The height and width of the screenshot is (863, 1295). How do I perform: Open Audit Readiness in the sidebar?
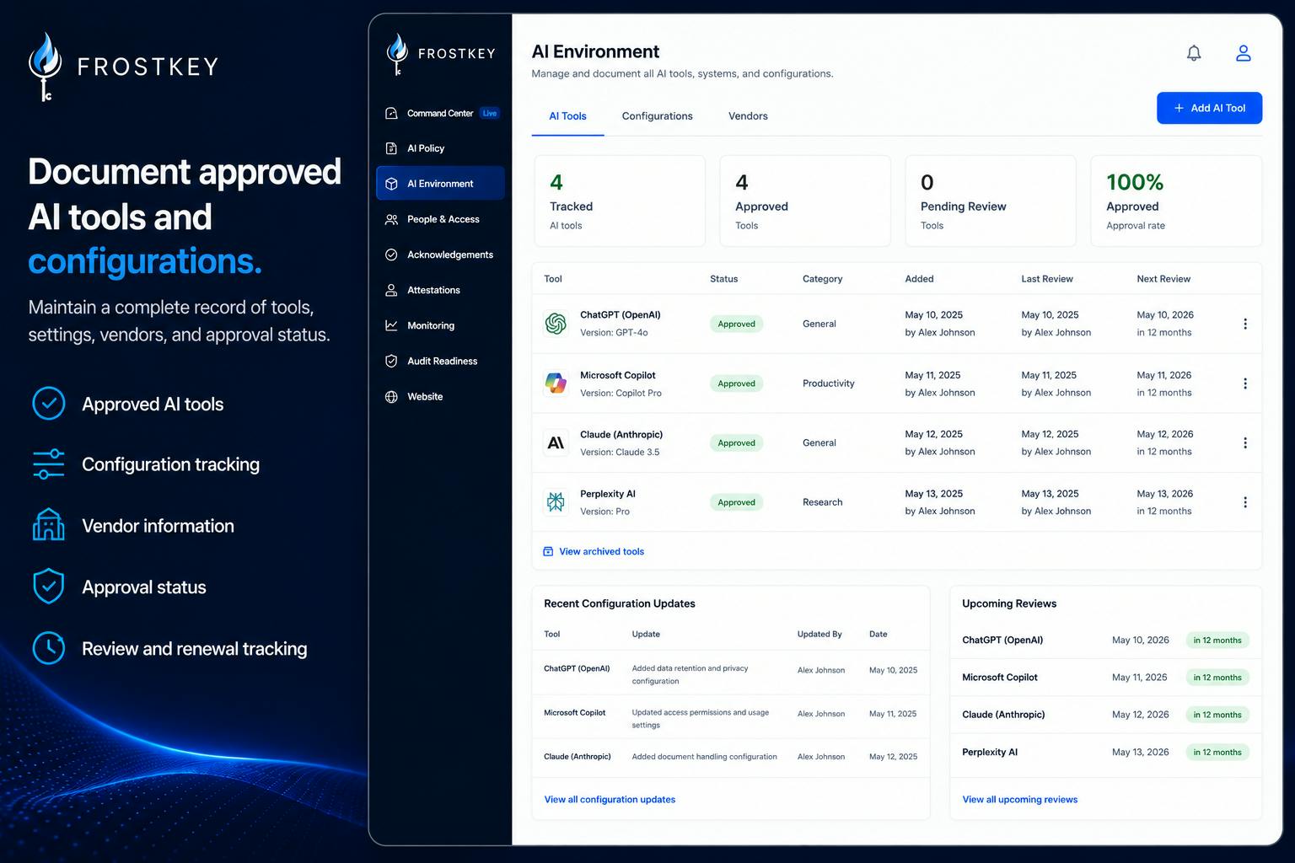[x=440, y=361]
